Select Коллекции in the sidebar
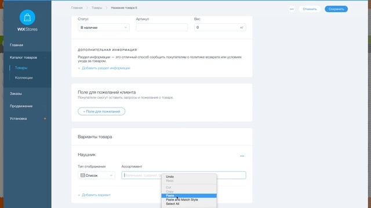 (24, 78)
